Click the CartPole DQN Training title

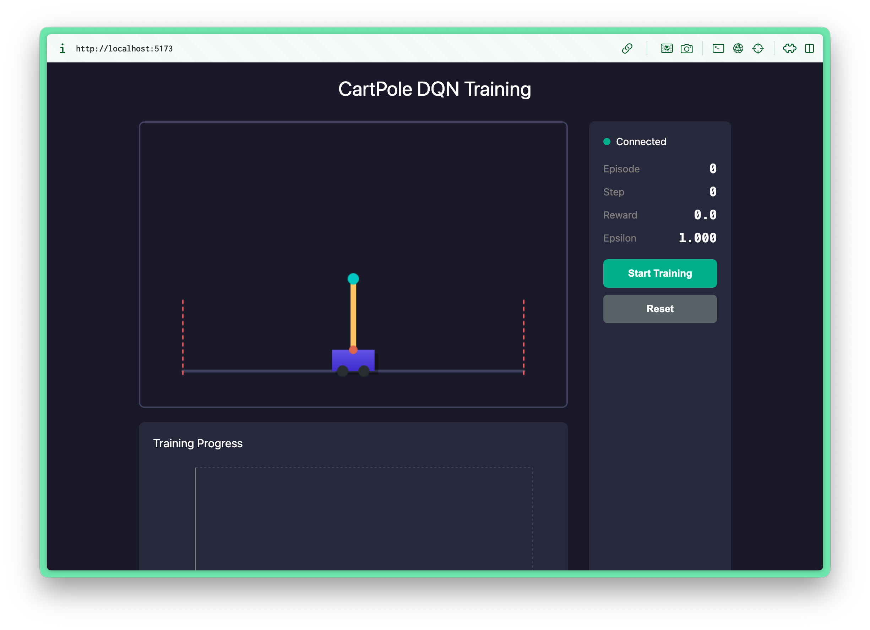click(435, 89)
